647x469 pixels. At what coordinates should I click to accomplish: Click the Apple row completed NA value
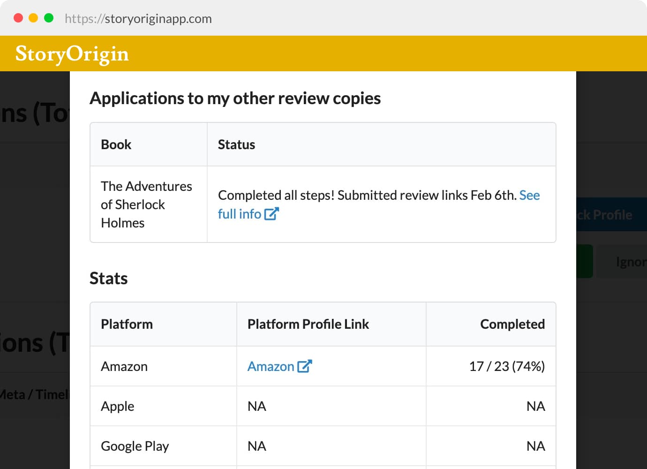pyautogui.click(x=536, y=406)
